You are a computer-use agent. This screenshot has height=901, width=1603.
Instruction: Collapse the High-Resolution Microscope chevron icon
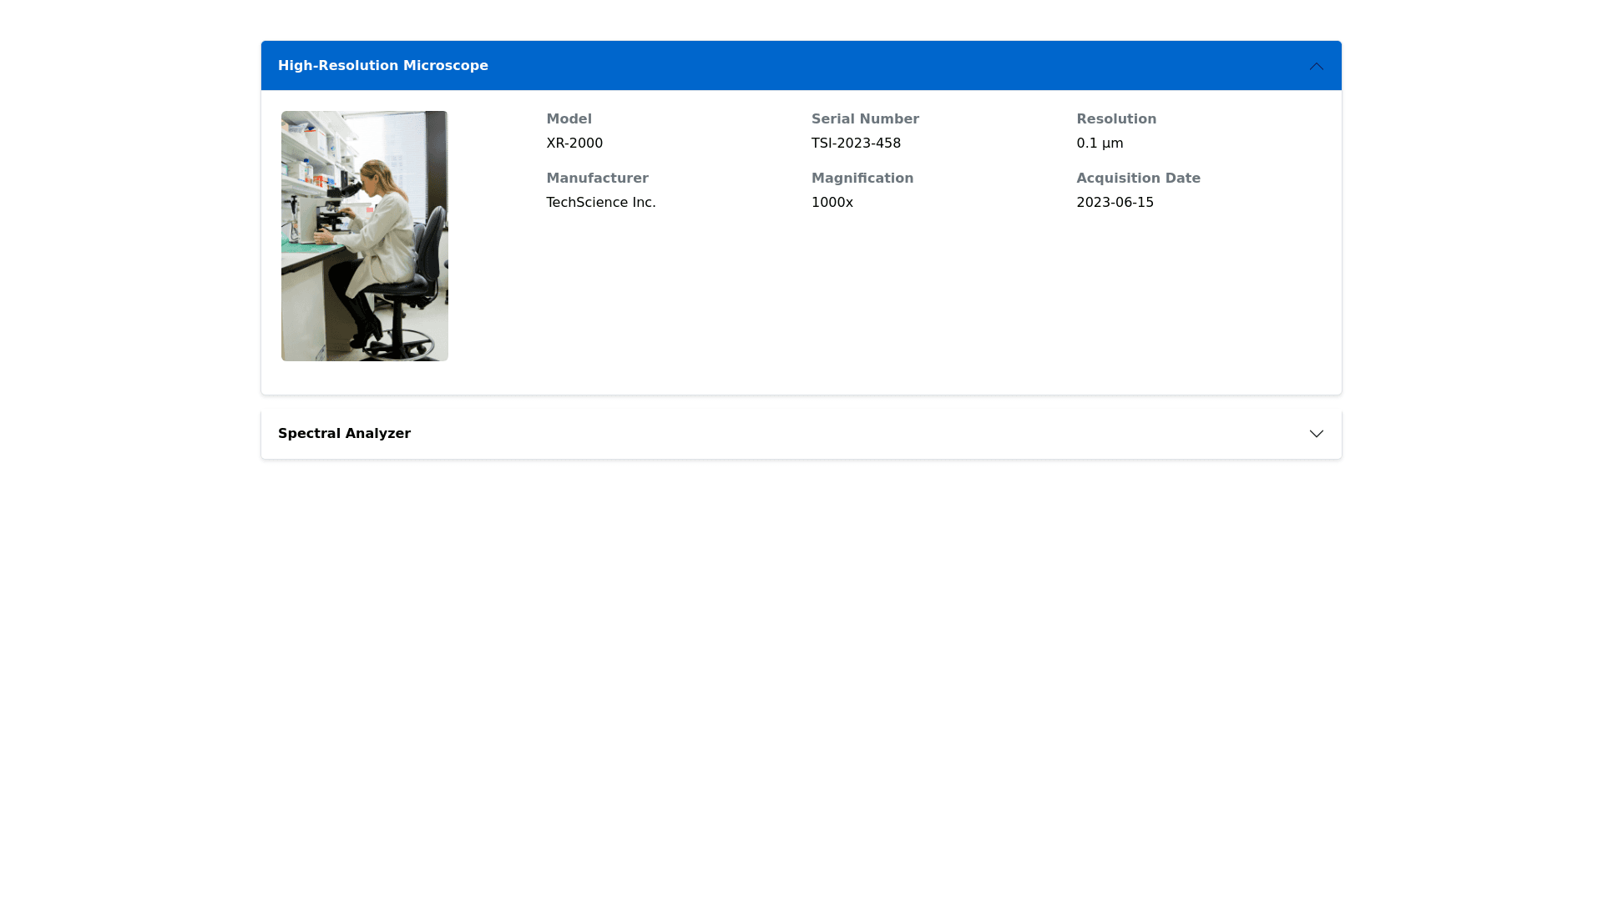tap(1316, 66)
